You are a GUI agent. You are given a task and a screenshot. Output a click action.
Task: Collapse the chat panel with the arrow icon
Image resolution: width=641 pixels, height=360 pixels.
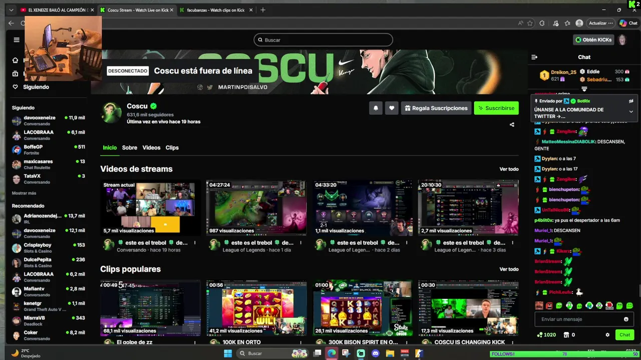coord(534,57)
